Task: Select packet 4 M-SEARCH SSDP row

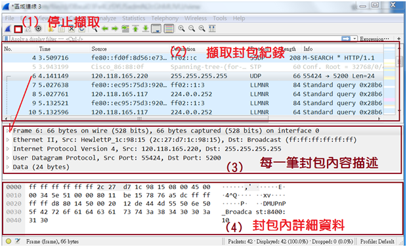Action: [194, 58]
